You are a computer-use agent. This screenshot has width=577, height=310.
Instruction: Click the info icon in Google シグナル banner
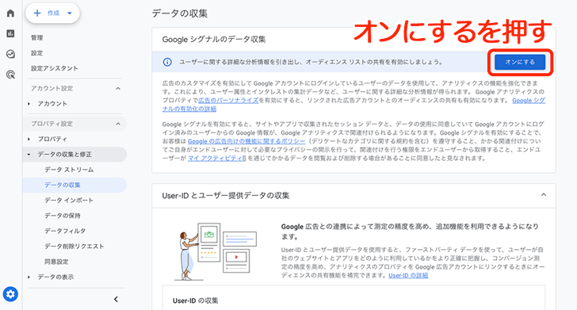point(167,62)
